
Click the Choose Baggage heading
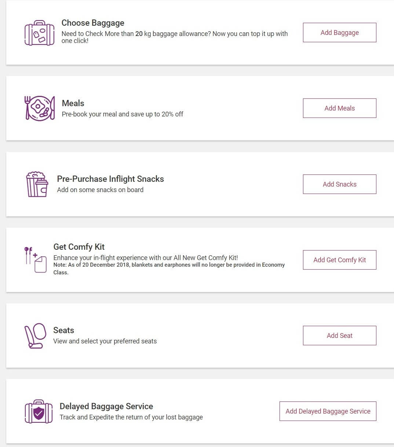point(93,23)
